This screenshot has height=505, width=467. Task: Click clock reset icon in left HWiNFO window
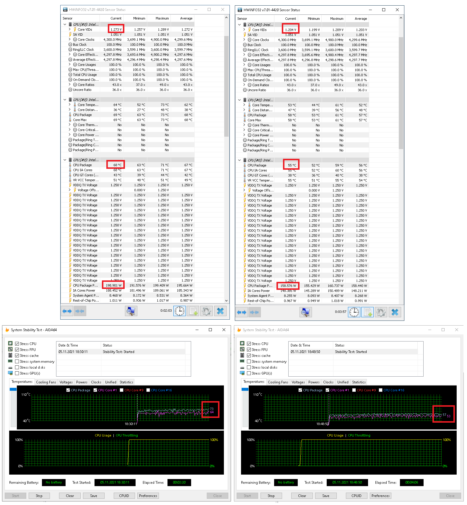tap(180, 311)
